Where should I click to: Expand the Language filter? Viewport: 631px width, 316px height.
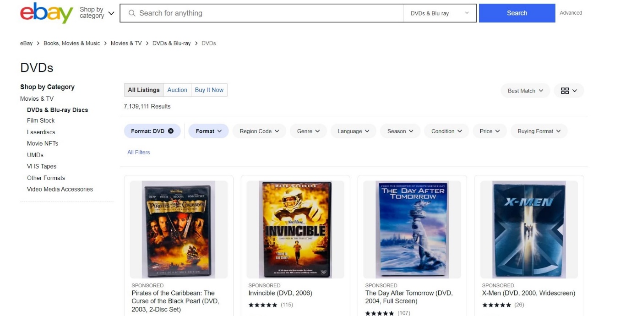(x=353, y=131)
